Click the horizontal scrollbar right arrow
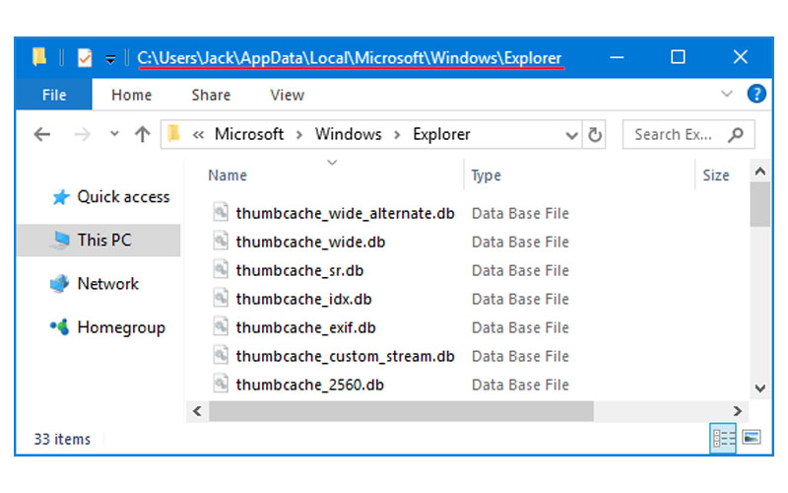The height and width of the screenshot is (493, 788). 737,411
